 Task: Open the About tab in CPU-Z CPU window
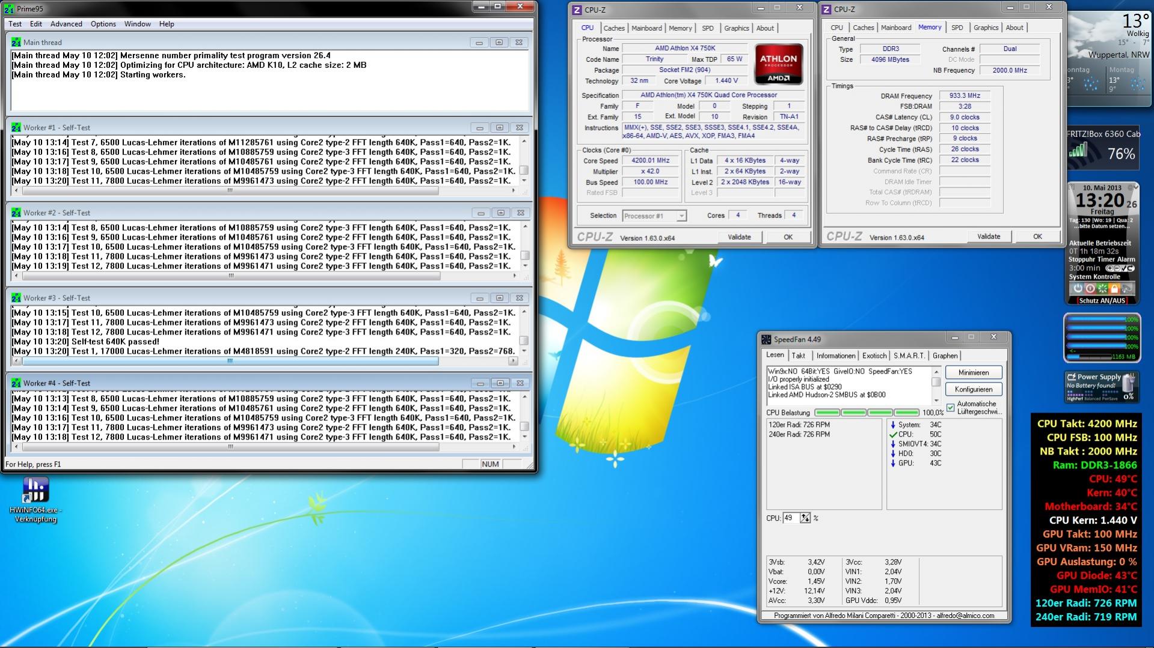pos(765,28)
